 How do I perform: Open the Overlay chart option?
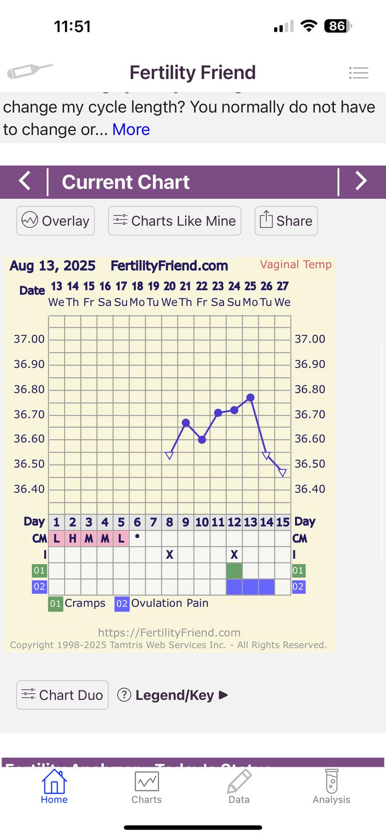(55, 221)
